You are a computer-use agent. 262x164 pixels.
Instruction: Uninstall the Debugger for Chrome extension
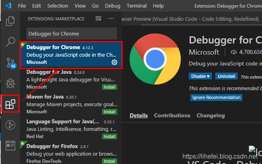point(226,76)
